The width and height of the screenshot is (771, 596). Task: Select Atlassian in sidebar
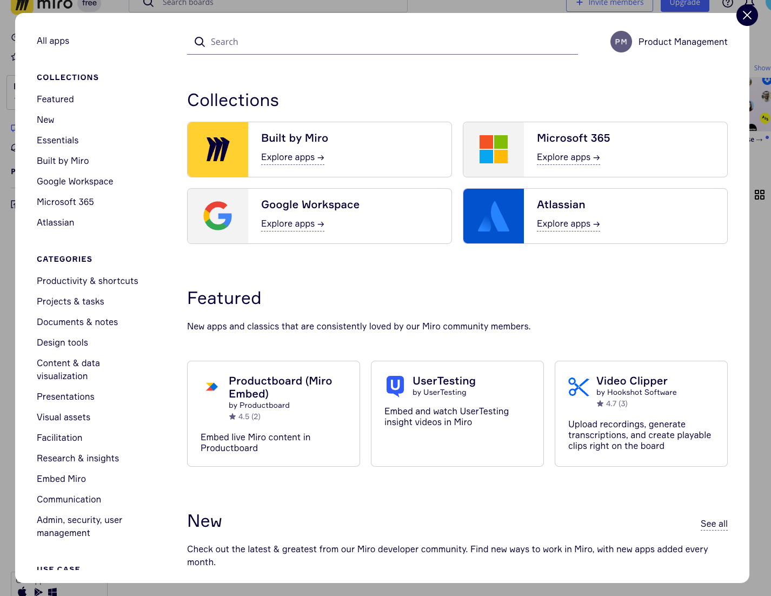click(55, 222)
